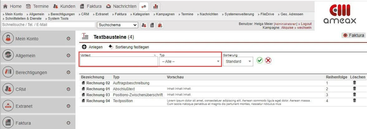Open the Typ dropdown filter
The image size is (367, 129).
[190, 62]
